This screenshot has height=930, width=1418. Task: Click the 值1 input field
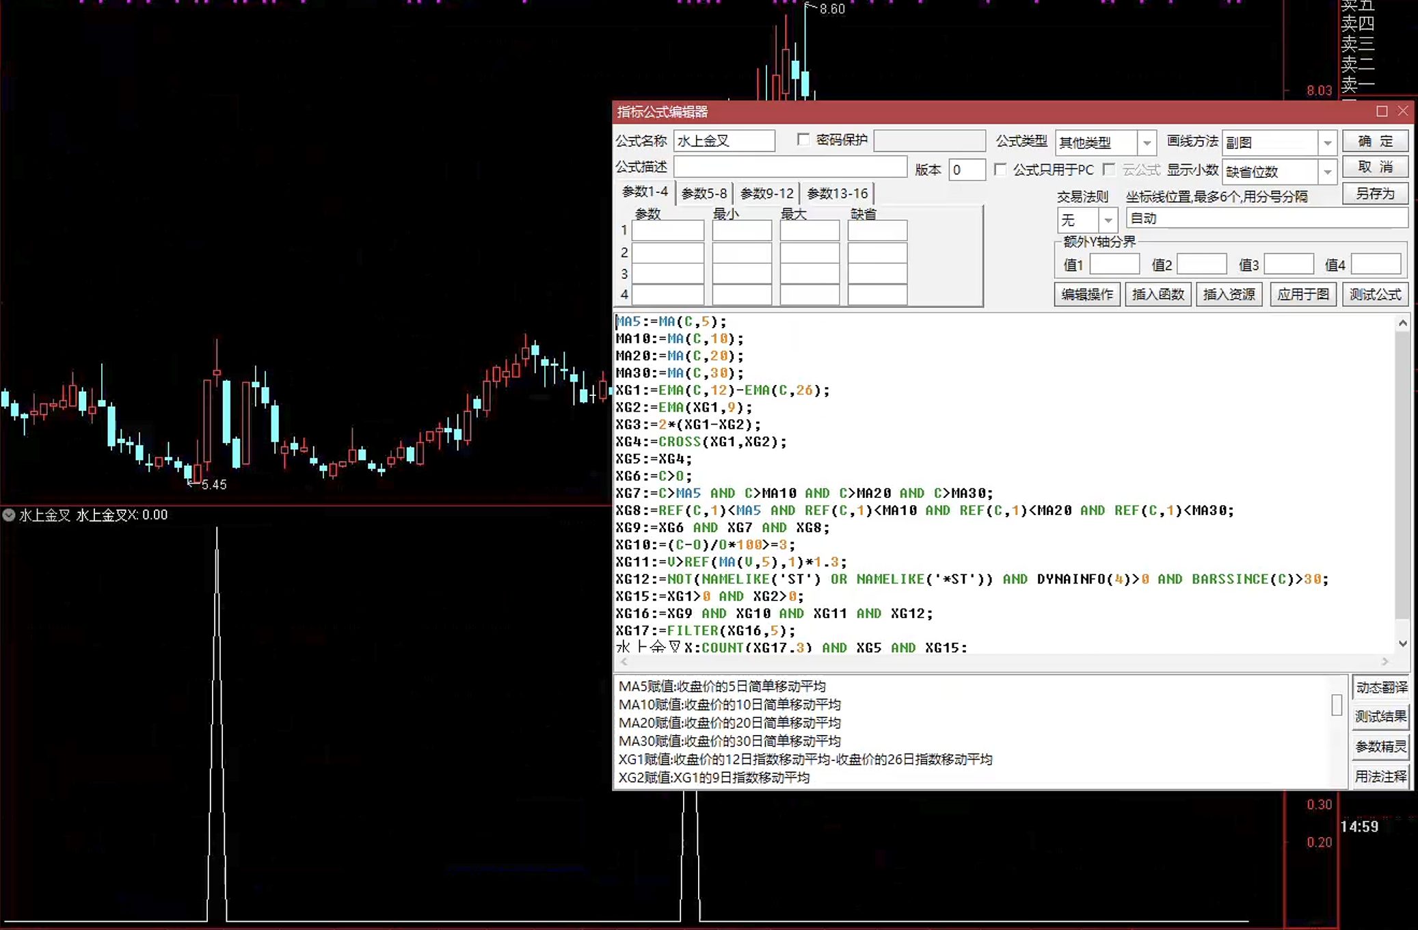coord(1114,265)
